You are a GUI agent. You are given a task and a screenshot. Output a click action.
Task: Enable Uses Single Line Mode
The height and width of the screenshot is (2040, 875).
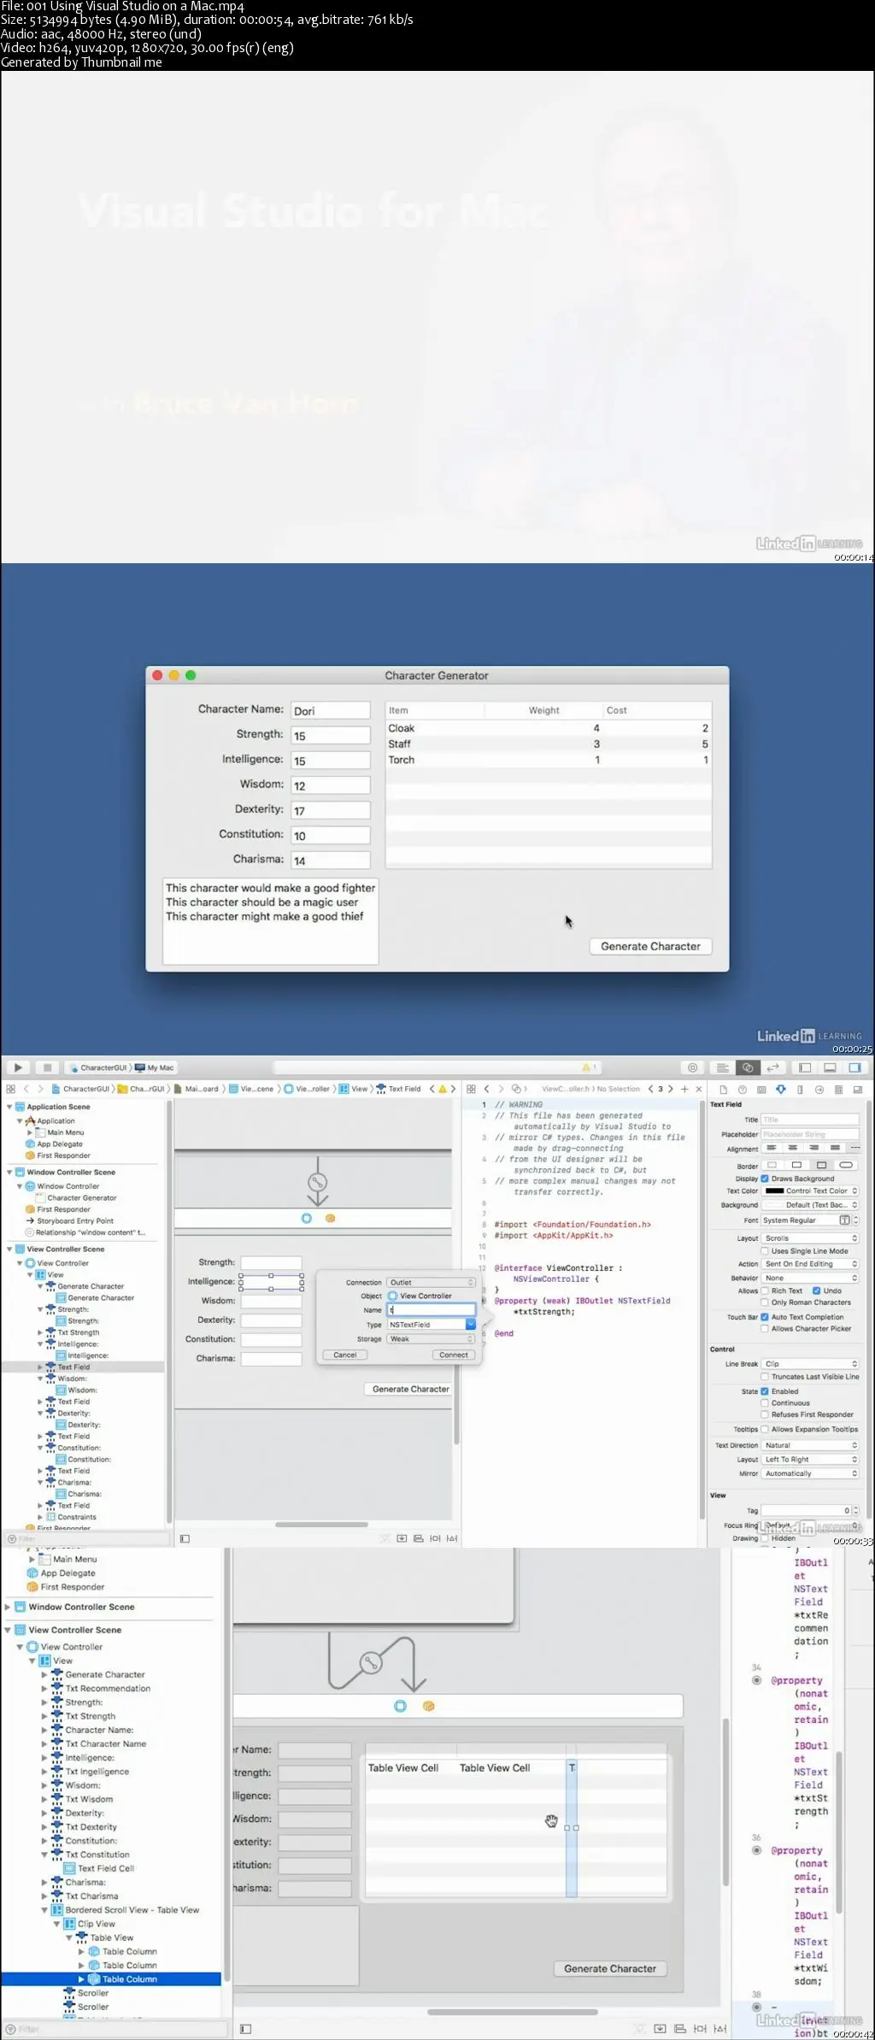[x=765, y=1251]
